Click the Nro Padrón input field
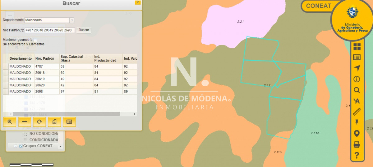Image resolution: width=373 pixels, height=167 pixels. (x=50, y=30)
